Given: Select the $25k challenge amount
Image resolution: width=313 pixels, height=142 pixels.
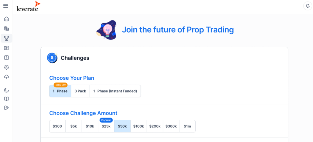Looking at the screenshot, I should pos(106,126).
